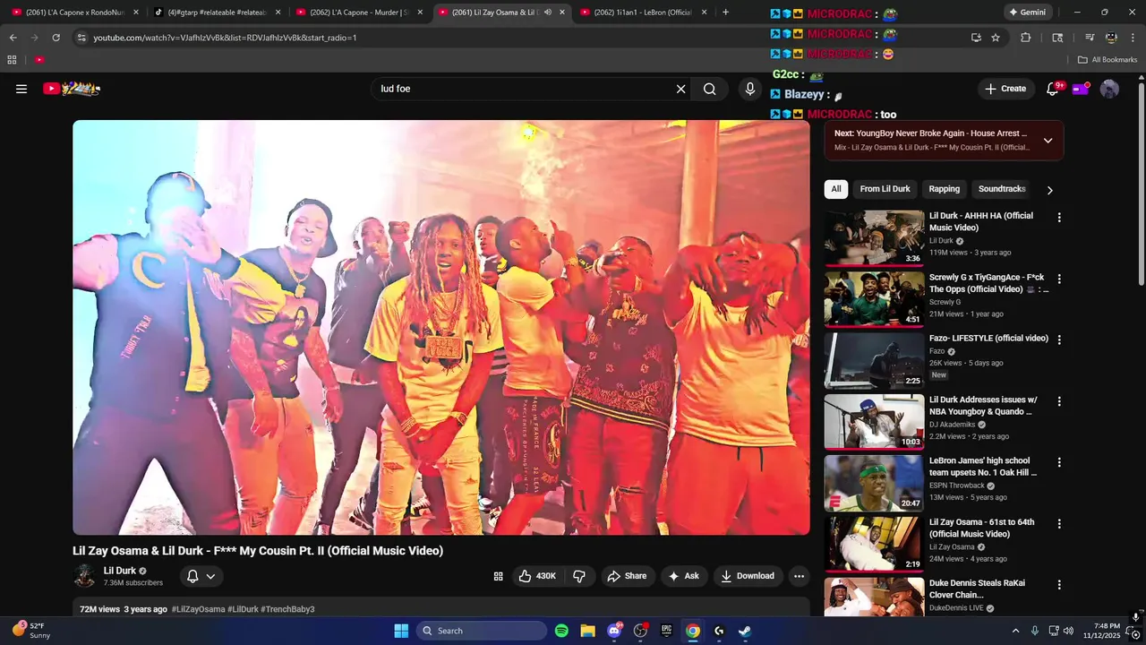Click the Ask button
The image size is (1146, 645).
coord(683,576)
